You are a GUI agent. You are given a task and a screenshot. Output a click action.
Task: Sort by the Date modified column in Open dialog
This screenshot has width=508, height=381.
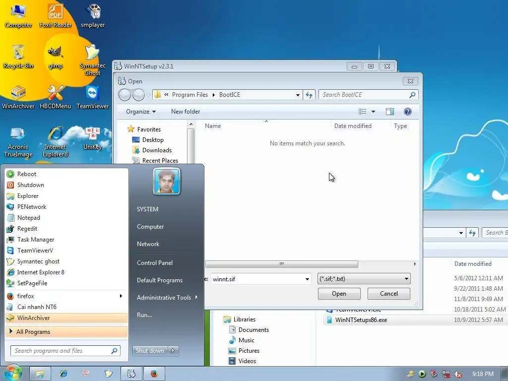tap(353, 126)
